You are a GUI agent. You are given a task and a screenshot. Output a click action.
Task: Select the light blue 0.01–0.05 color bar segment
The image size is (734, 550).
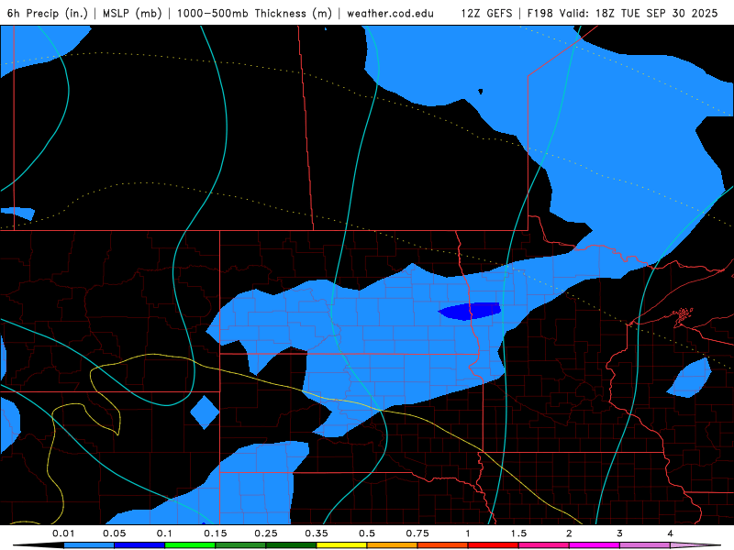tap(89, 545)
